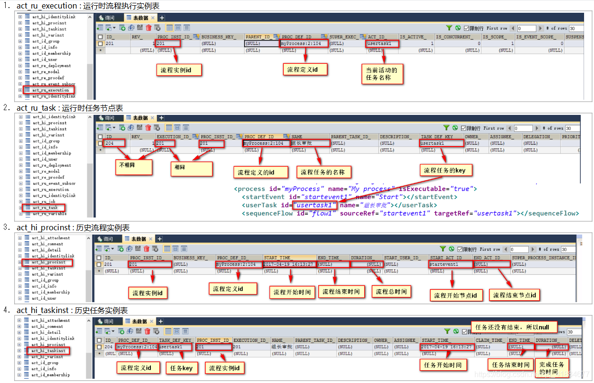Cancel changes in act_ru_execution panel toolbar
Screen dimensions: 594x383
[157, 28]
